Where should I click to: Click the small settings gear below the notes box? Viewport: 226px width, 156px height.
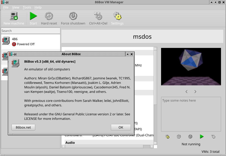point(167,137)
